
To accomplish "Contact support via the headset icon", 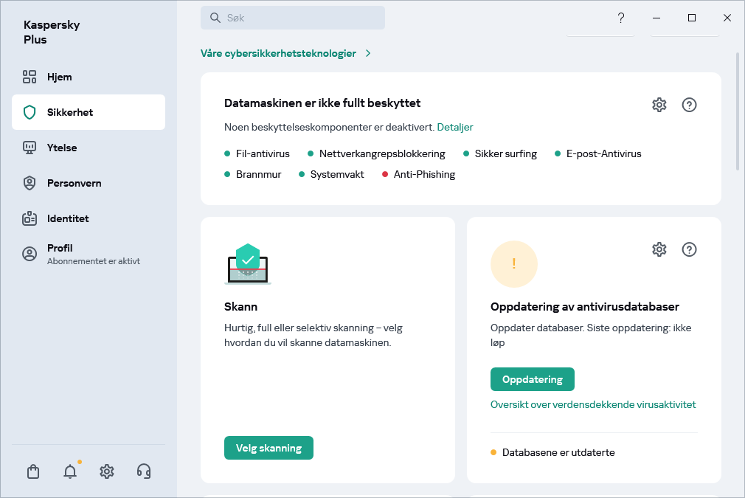I will tap(143, 471).
